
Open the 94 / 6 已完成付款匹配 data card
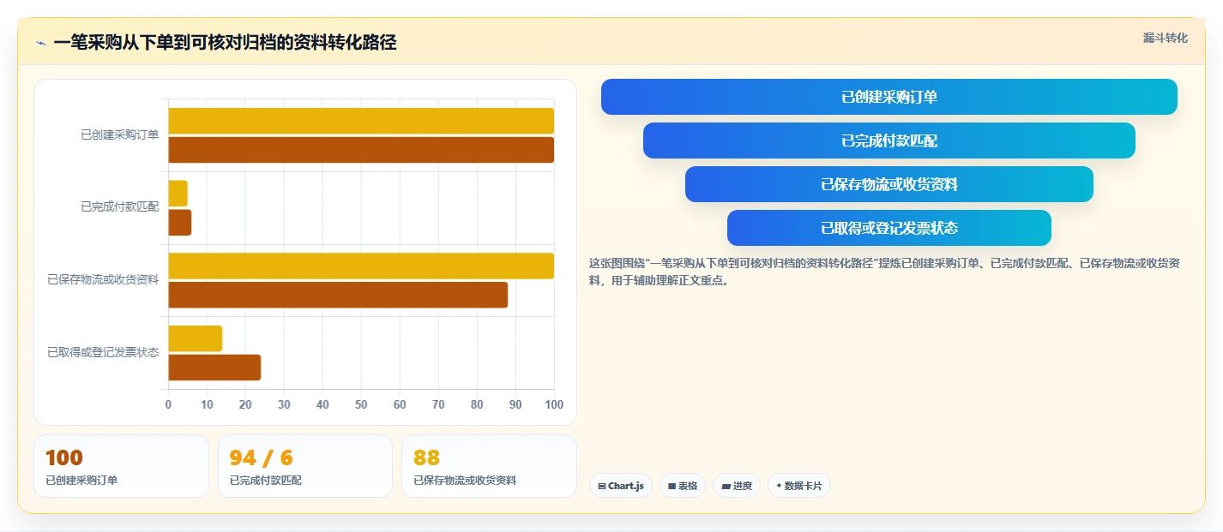(x=305, y=466)
